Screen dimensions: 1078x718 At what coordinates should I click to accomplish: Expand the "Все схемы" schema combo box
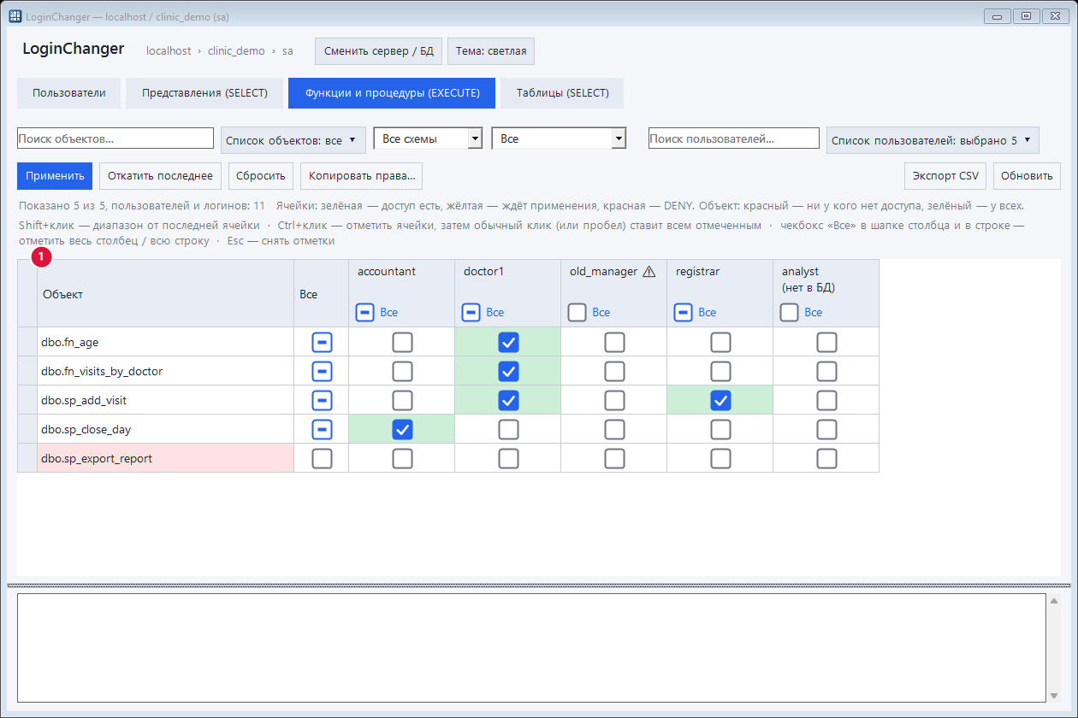tap(428, 138)
